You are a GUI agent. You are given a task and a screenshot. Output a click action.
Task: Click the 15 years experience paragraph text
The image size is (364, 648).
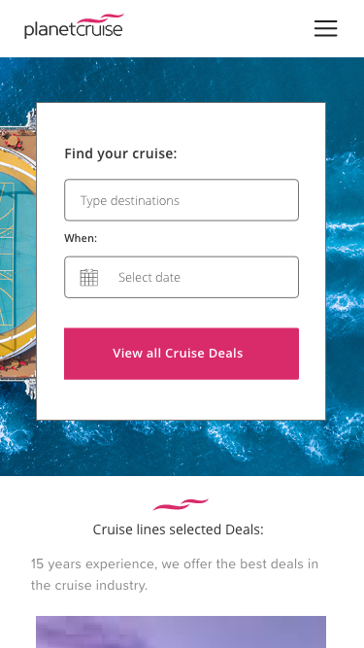point(175,575)
